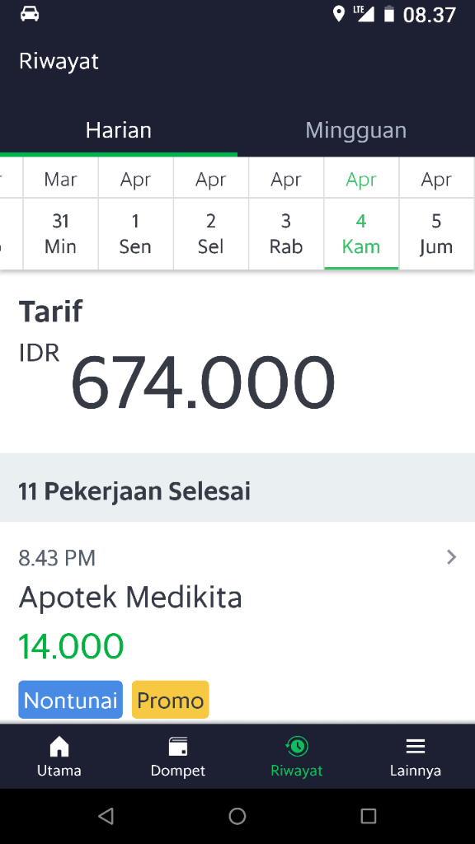Switch to the Mingguan tab
The height and width of the screenshot is (844, 475).
[355, 129]
